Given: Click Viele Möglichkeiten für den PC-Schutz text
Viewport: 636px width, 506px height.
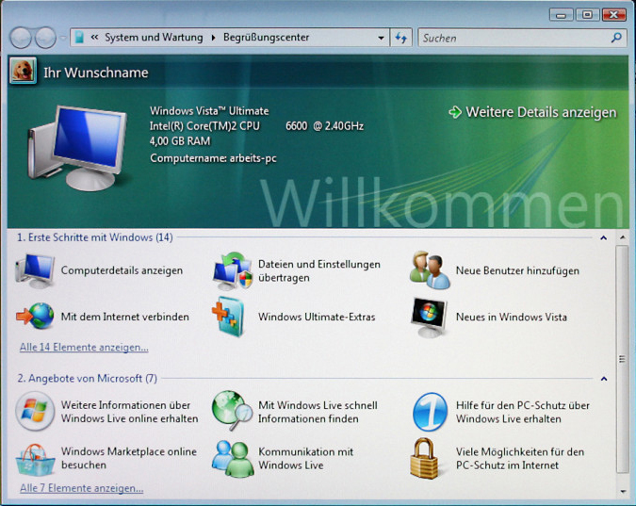Looking at the screenshot, I should (x=520, y=458).
